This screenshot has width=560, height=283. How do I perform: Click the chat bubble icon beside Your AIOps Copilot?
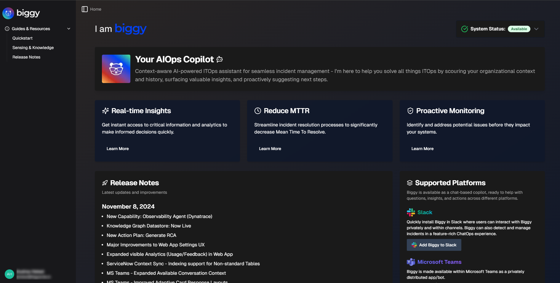point(219,59)
